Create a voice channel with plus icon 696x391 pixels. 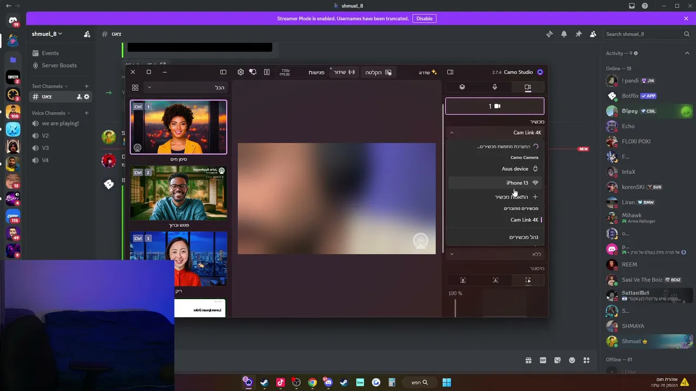click(86, 113)
